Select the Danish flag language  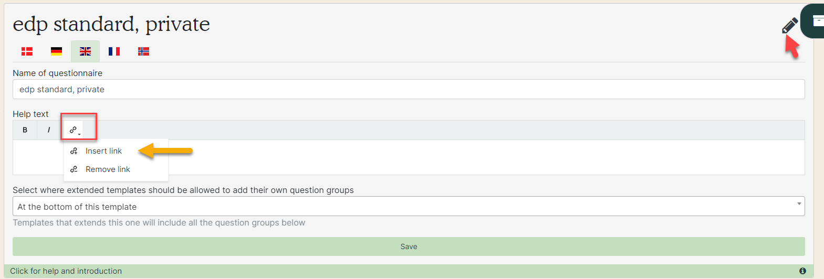(27, 51)
